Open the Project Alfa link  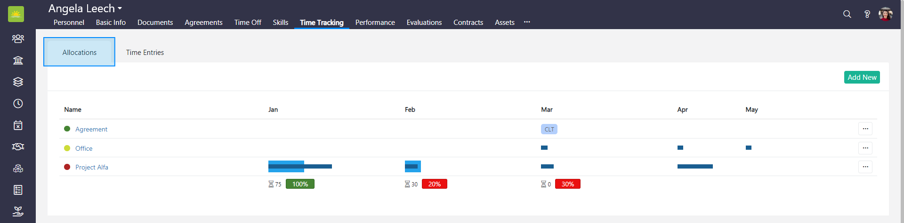(92, 167)
